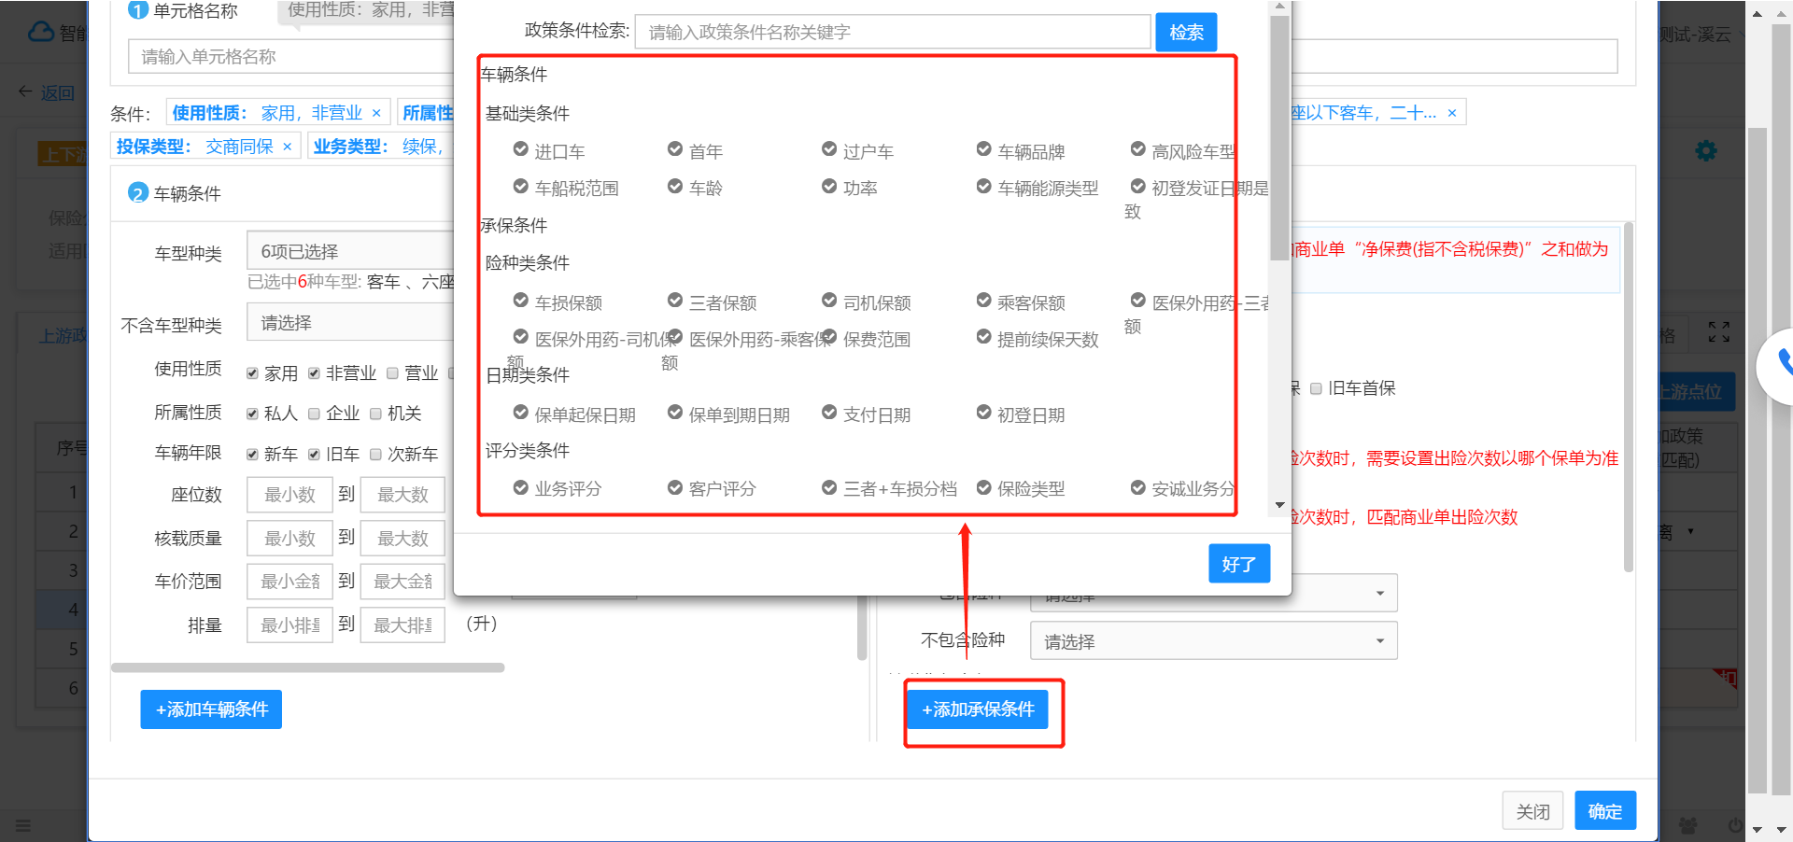This screenshot has height=842, width=1793.
Task: Click the 核载质量 最大数 input
Action: 402,539
